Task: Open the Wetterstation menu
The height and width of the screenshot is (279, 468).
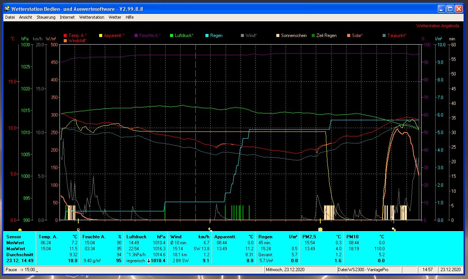Action: click(92, 17)
